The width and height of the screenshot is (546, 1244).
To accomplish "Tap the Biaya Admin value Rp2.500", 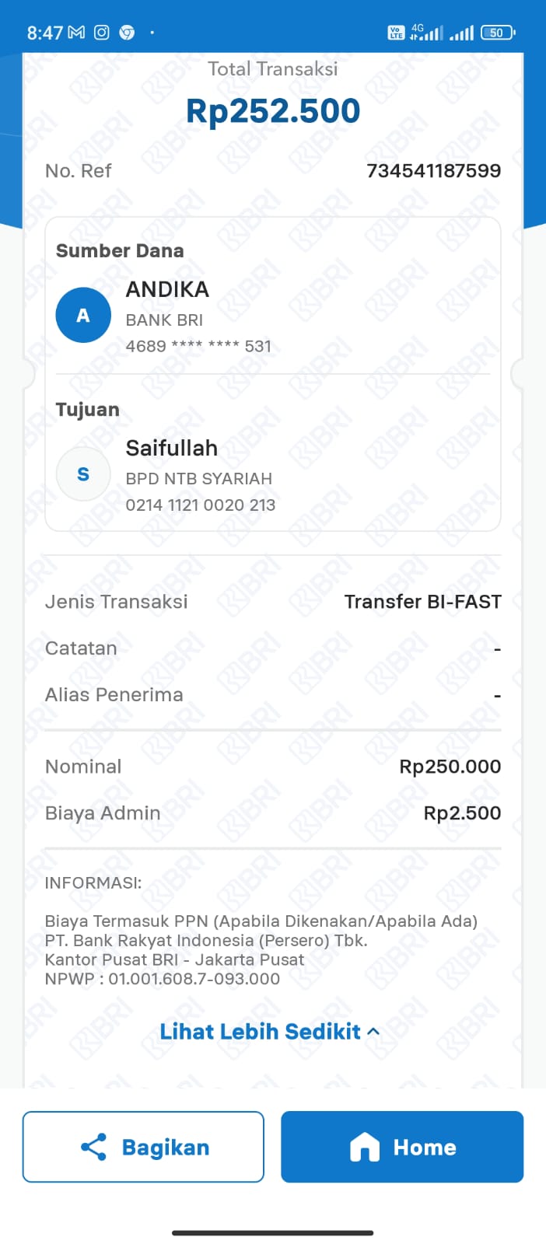I will tap(462, 813).
